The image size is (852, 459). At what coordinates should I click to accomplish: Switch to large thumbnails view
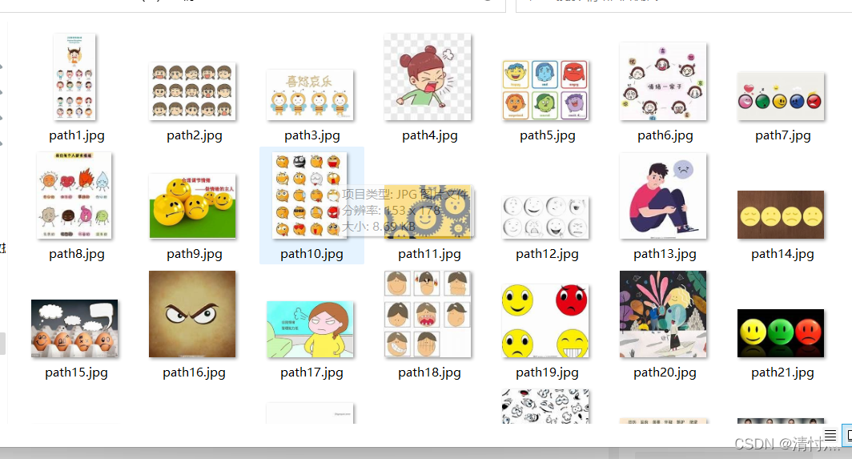(x=847, y=436)
